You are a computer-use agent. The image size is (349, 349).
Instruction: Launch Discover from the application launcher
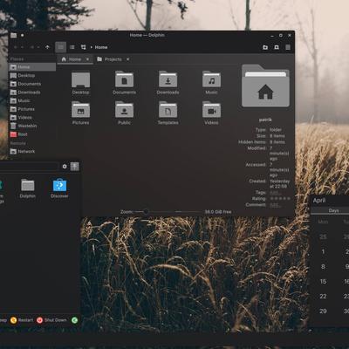click(x=59, y=188)
